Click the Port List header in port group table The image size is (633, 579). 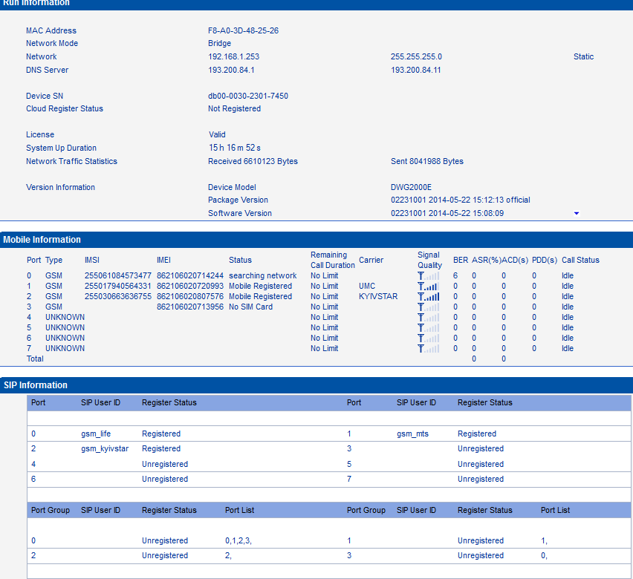(x=240, y=510)
